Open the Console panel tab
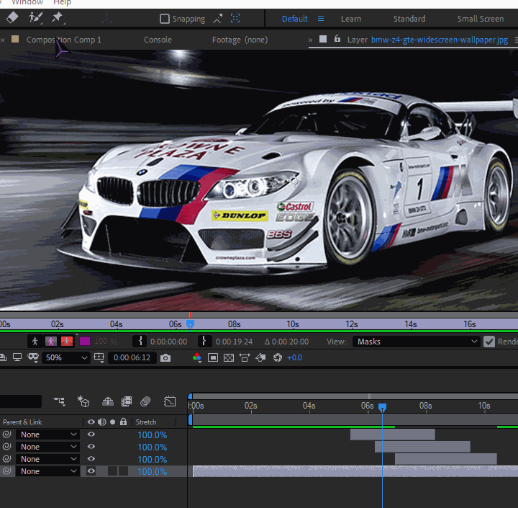This screenshot has width=518, height=508. (x=158, y=40)
